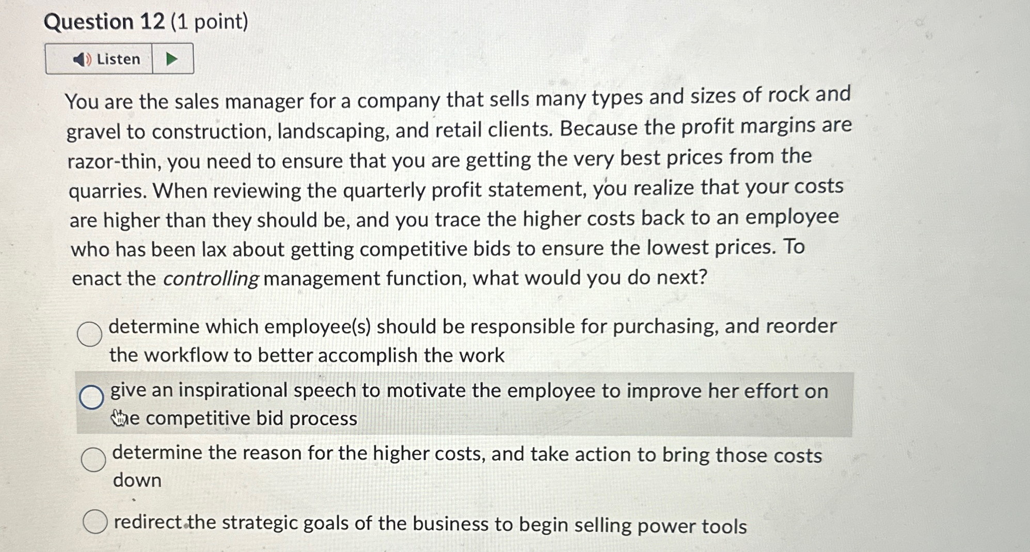1030x552 pixels.
Task: Select 'determine the reason for the higher costs' option
Action: (93, 460)
